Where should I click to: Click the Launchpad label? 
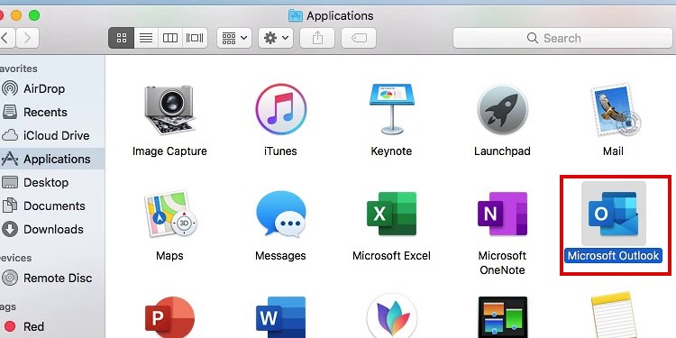click(x=502, y=151)
